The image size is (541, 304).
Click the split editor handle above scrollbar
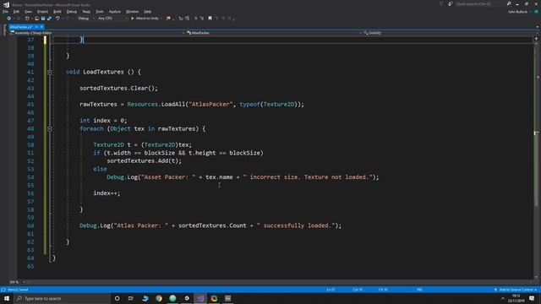[536, 39]
